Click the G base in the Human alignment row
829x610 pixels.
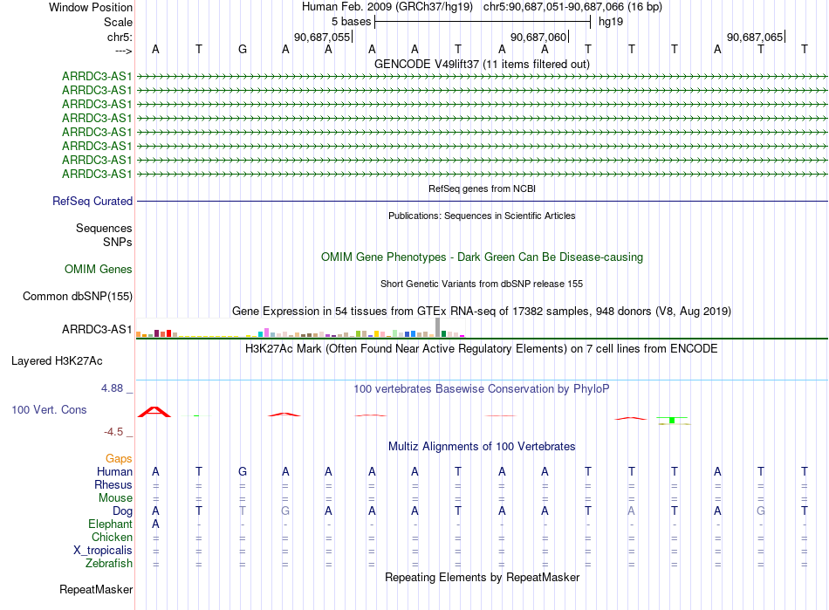(242, 471)
